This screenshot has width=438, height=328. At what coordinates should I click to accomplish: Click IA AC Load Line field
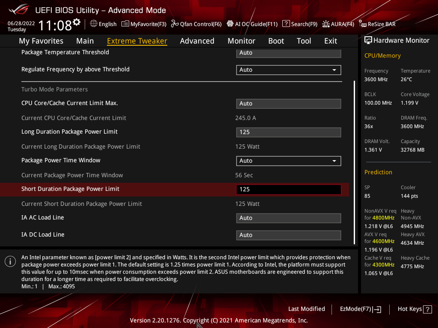coord(289,218)
